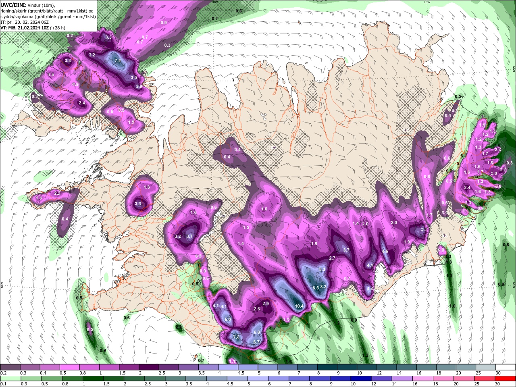
Task: Click the 8.5 value on the southern glacier
Action: (x=316, y=287)
